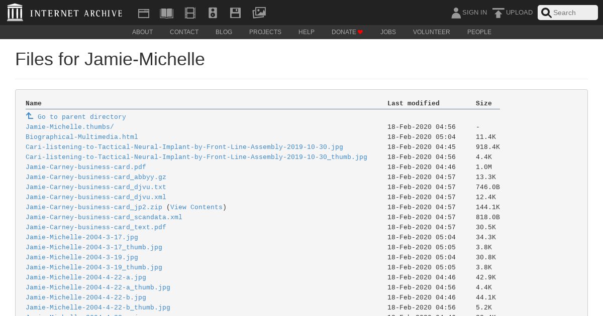The height and width of the screenshot is (316, 603).
Task: Click the 1.0M size value
Action: (x=484, y=167)
